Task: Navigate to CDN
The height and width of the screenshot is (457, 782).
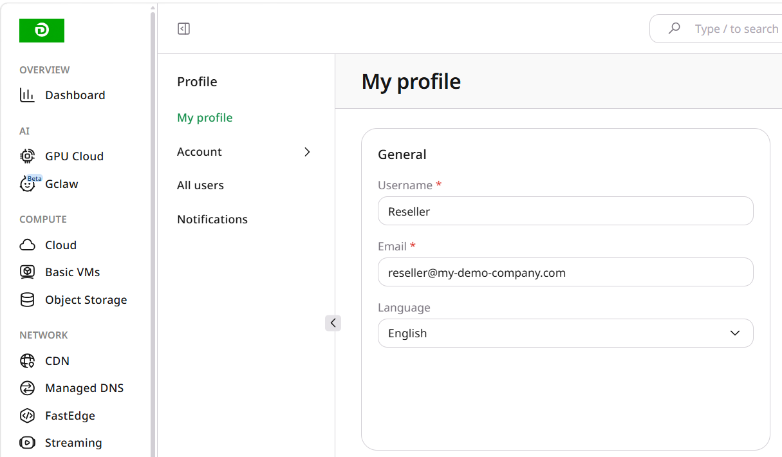Action: pyautogui.click(x=57, y=361)
